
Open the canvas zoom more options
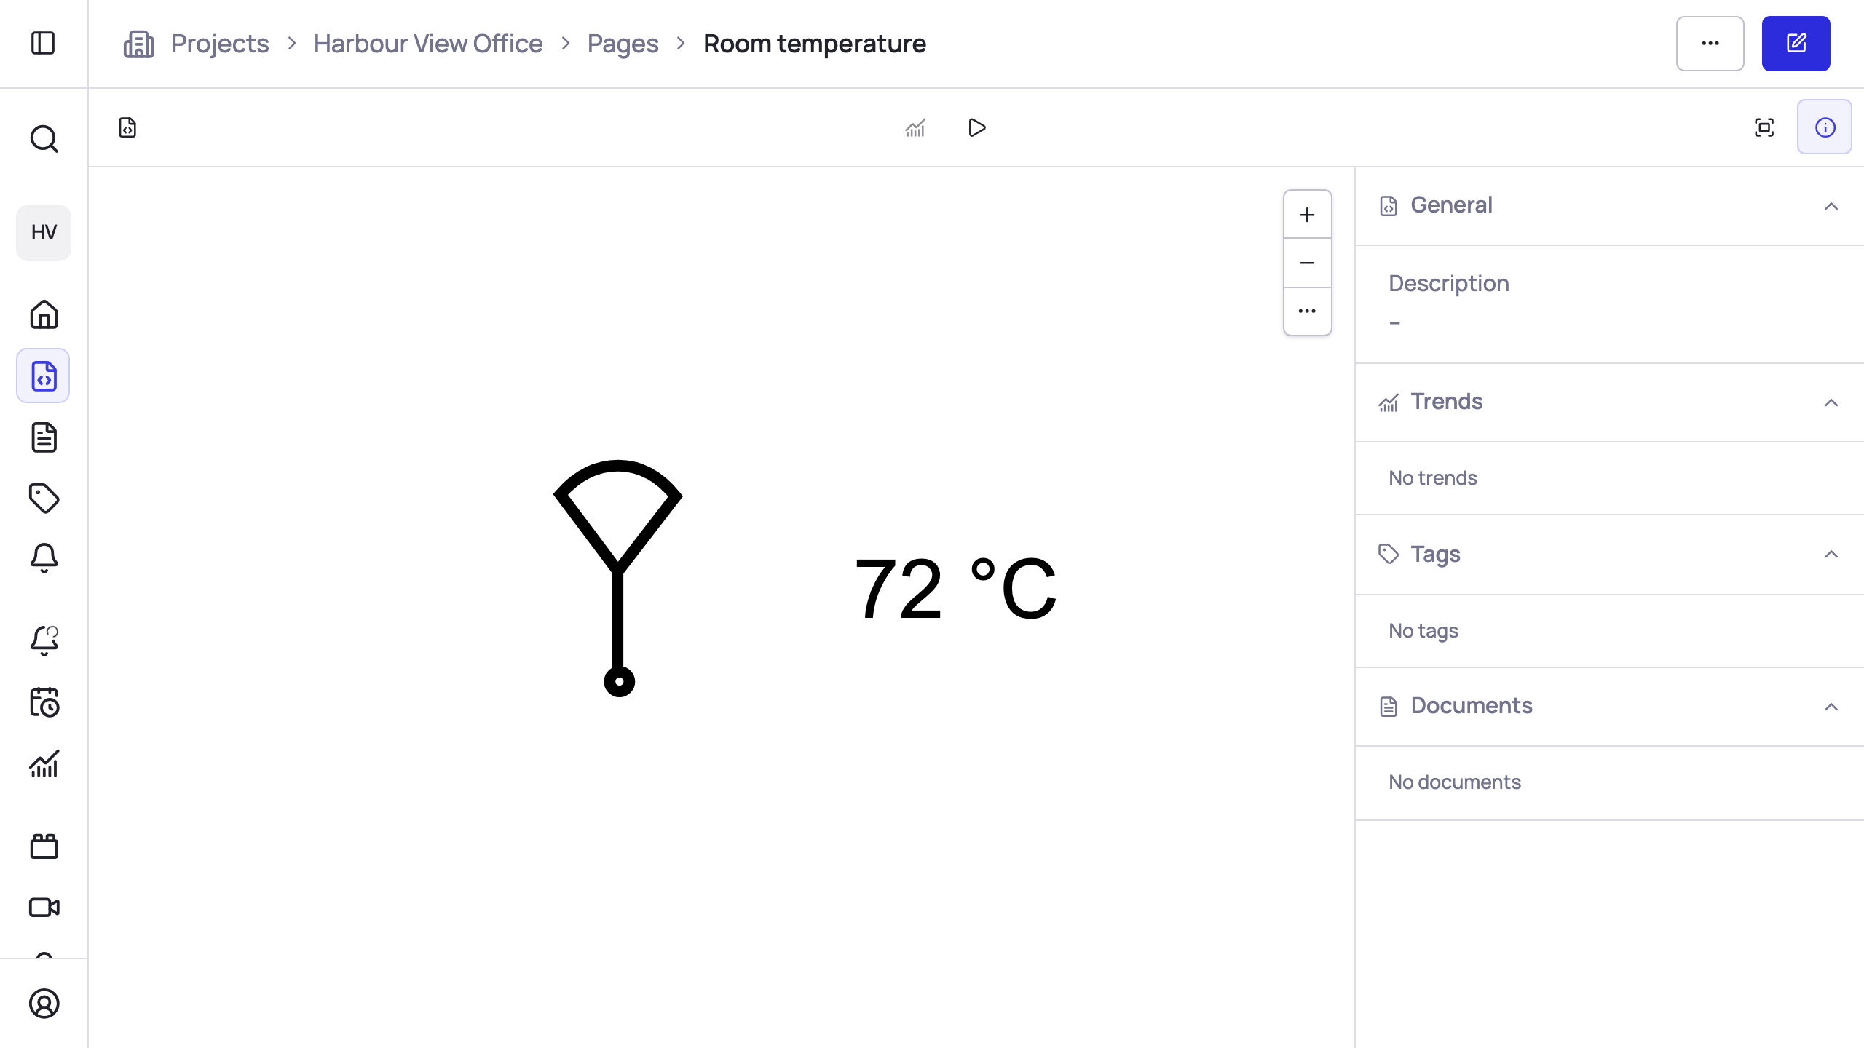tap(1307, 311)
